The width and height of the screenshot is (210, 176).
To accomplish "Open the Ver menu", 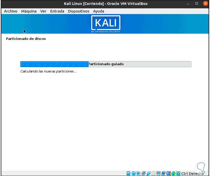I will coord(43,11).
